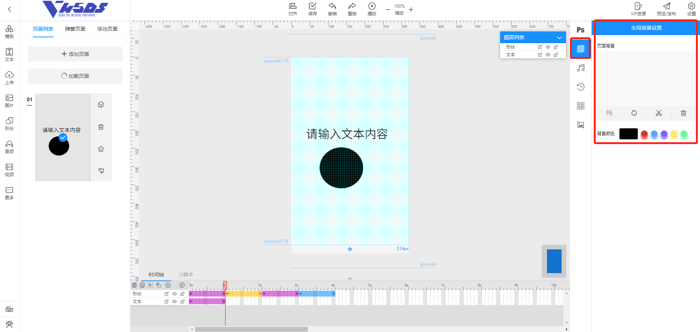The height and width of the screenshot is (332, 700).
Task: Open the background music note icon
Action: click(581, 68)
